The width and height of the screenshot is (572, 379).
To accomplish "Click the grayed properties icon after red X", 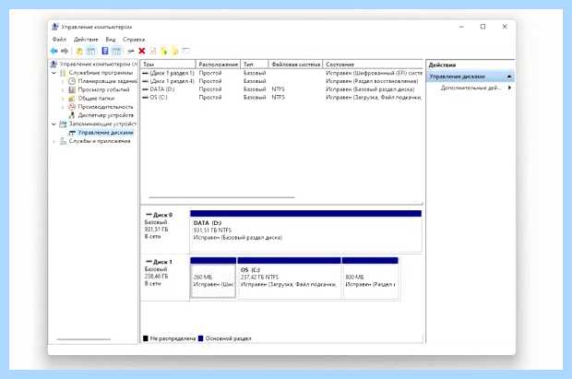I will (153, 51).
